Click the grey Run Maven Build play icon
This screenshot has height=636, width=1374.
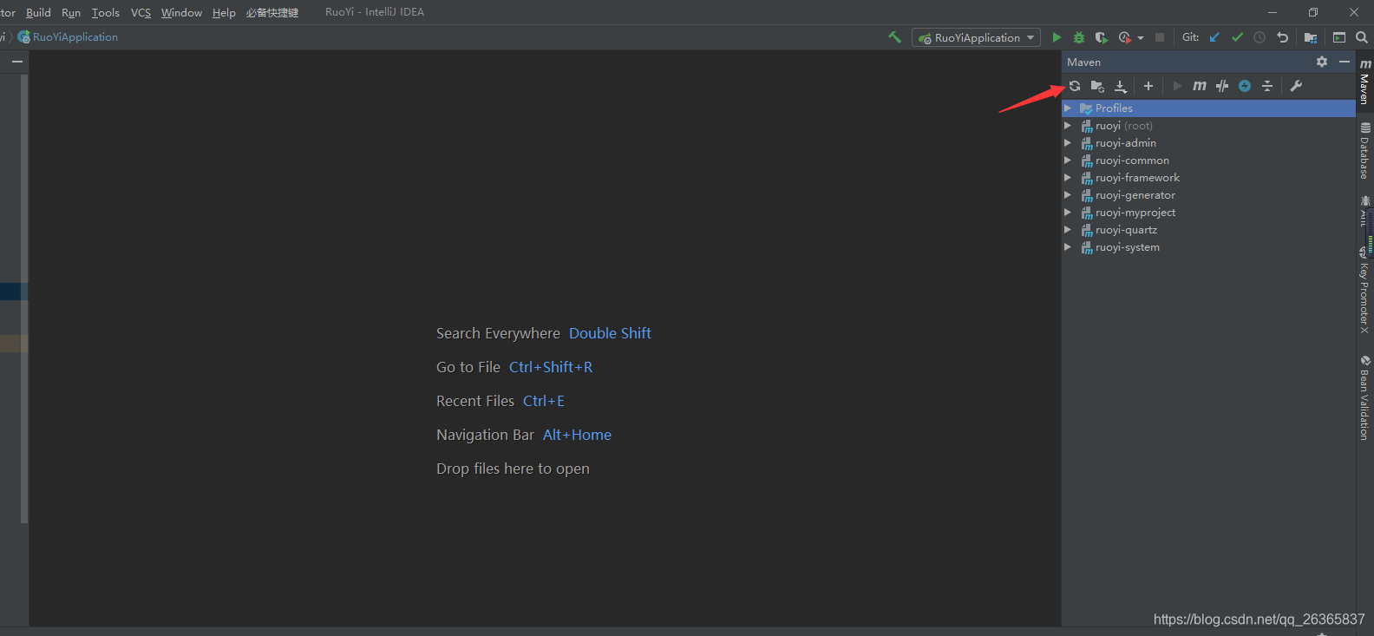(x=1177, y=86)
